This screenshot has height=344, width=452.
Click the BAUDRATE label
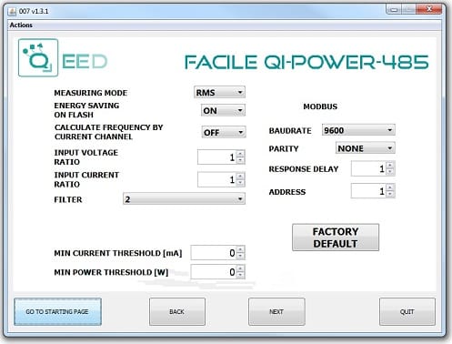pos(290,131)
